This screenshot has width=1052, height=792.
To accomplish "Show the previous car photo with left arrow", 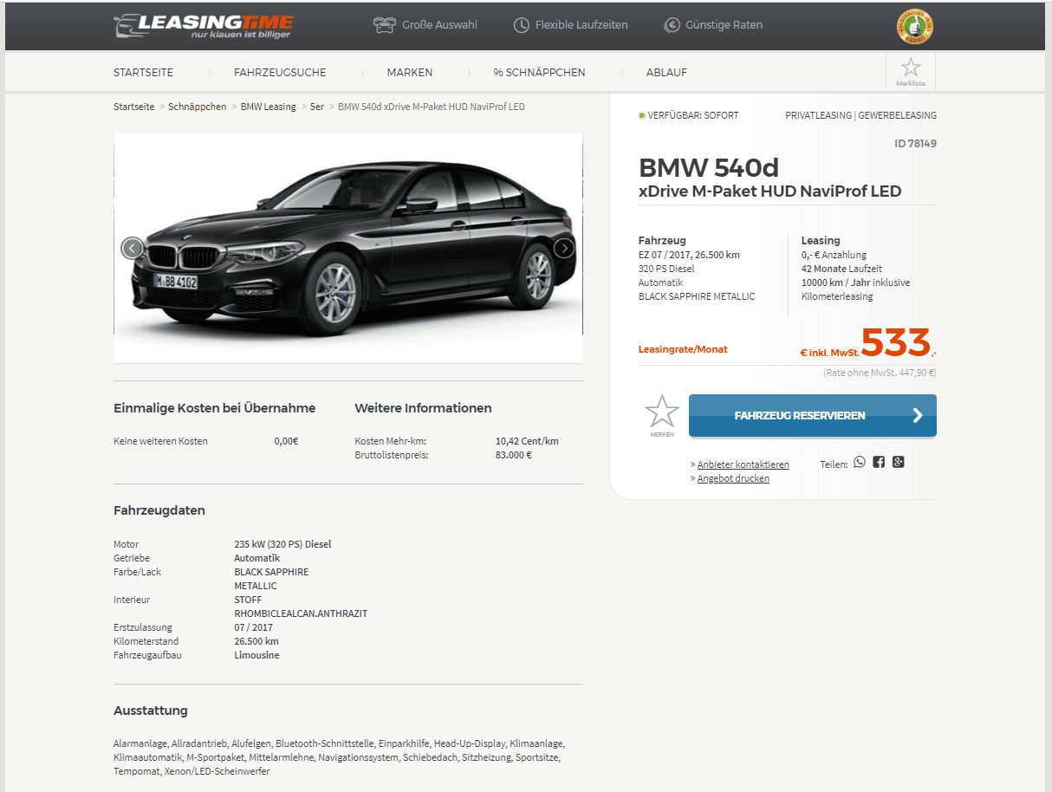I will (x=132, y=248).
